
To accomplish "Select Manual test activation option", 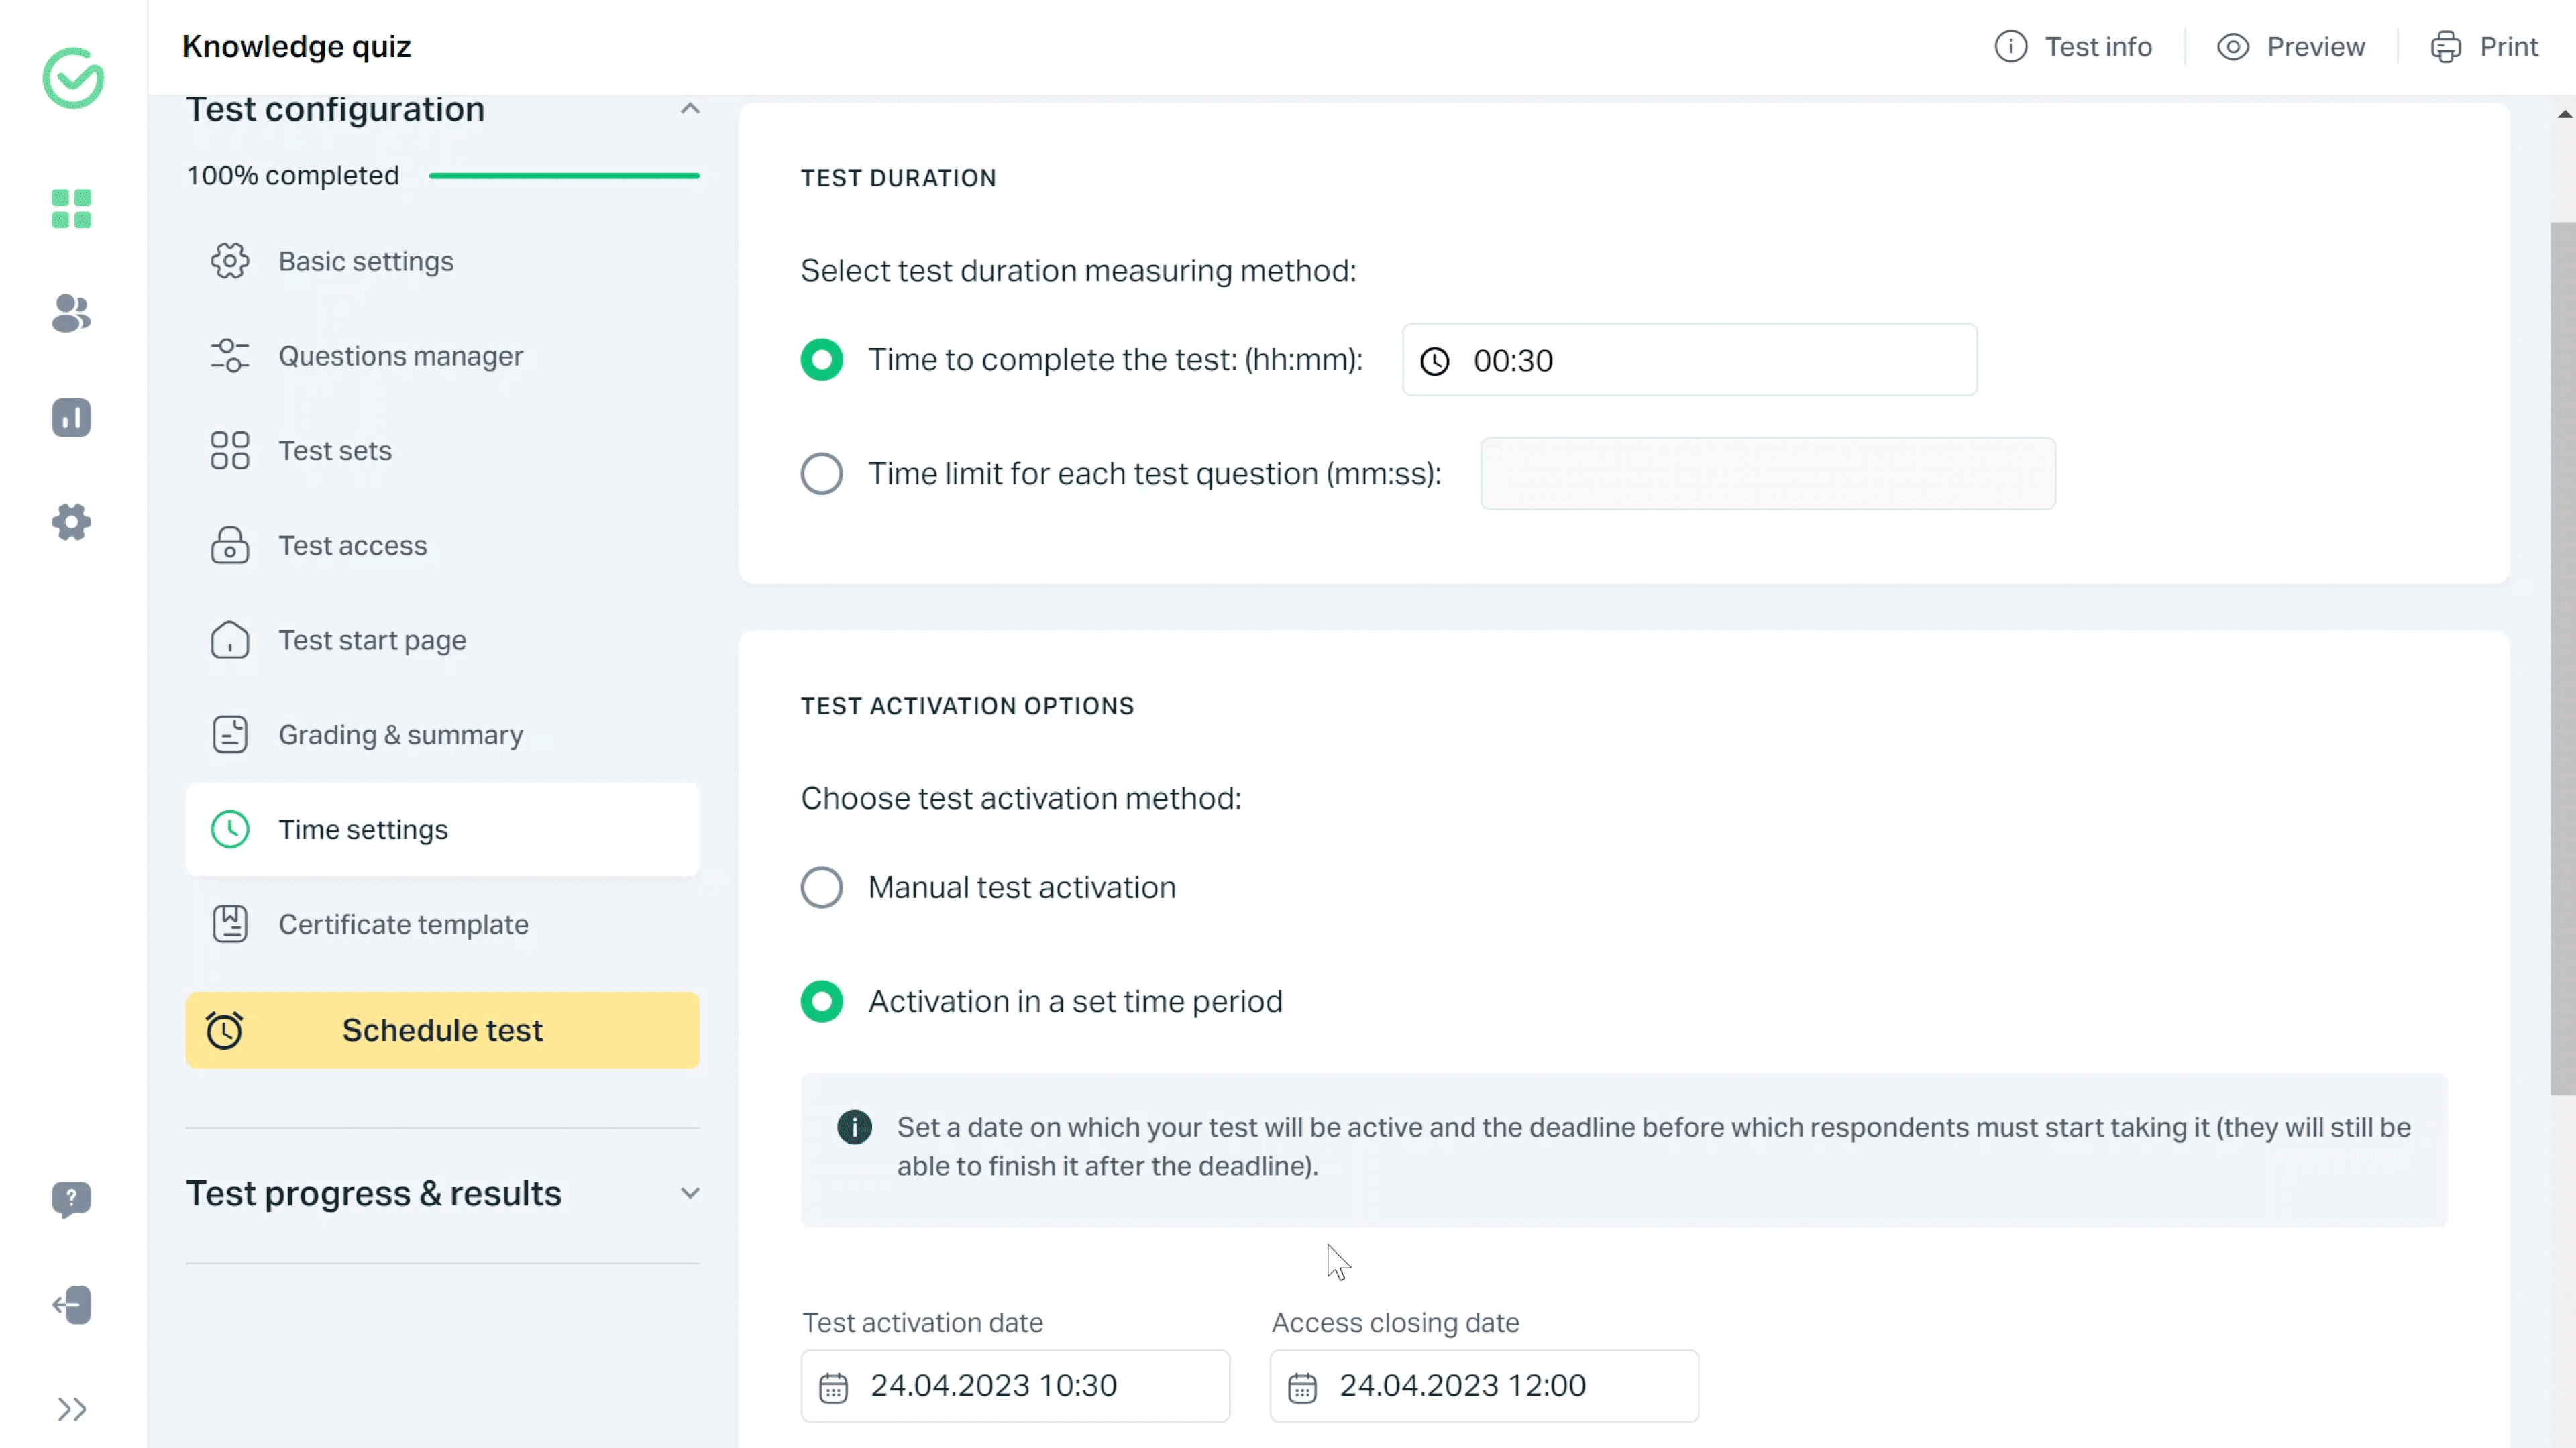I will click(x=822, y=887).
